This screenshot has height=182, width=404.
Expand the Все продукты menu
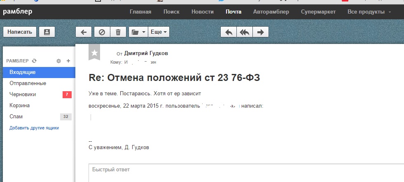(369, 12)
